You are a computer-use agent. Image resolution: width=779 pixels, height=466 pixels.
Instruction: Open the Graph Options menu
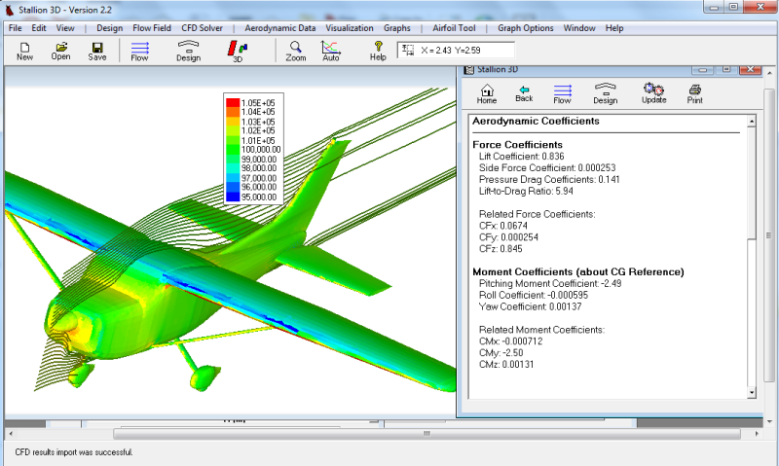[x=526, y=28]
